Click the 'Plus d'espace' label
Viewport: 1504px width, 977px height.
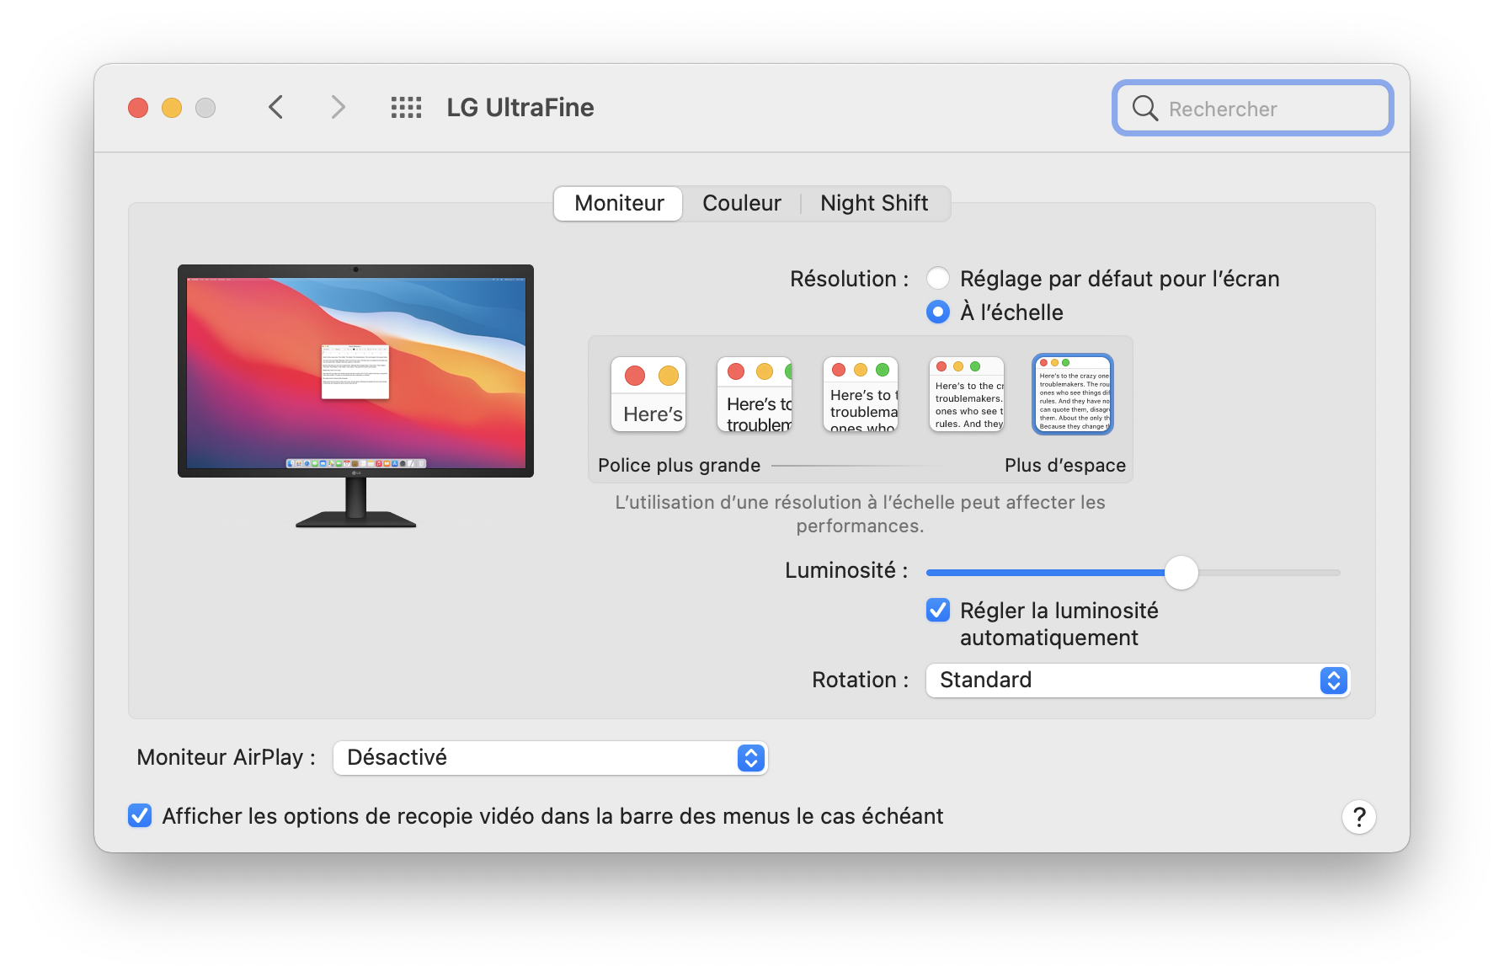[1064, 465]
